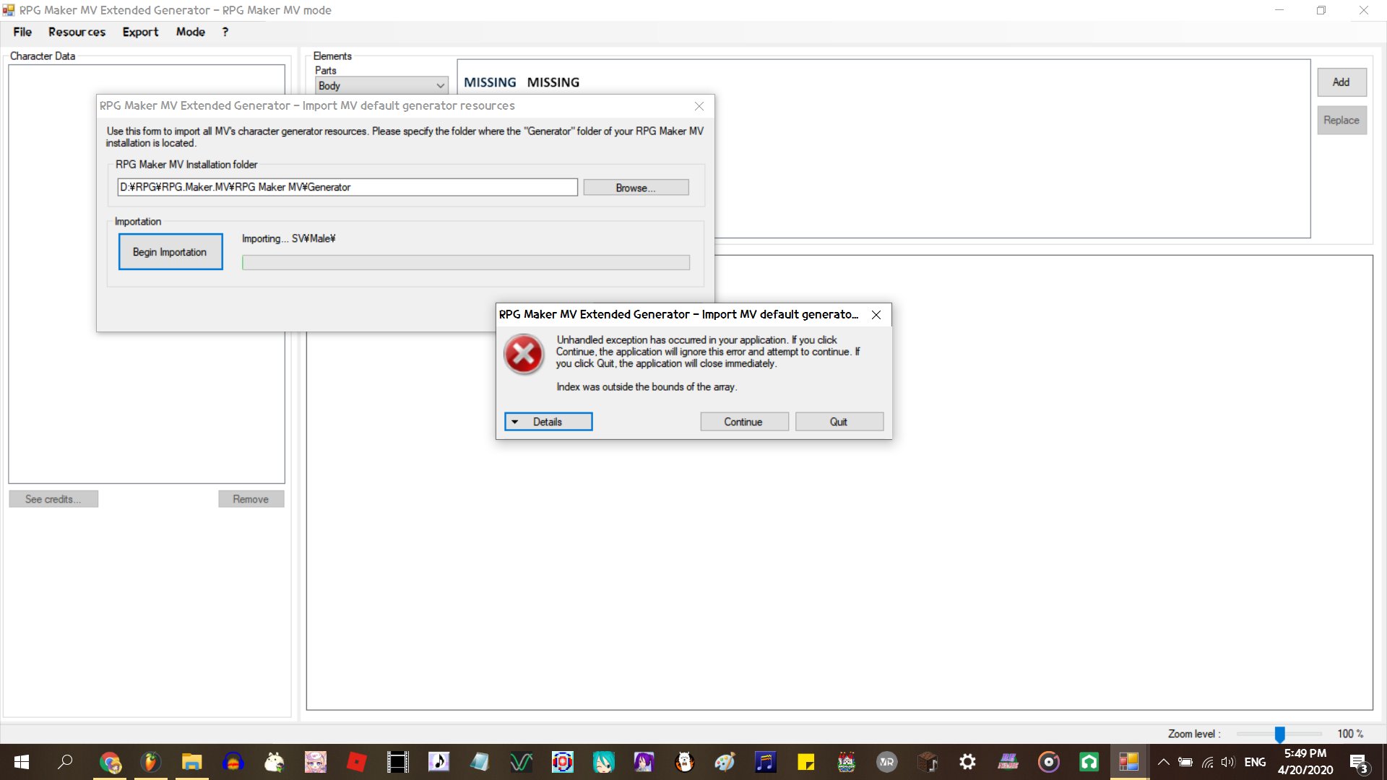This screenshot has width=1387, height=780.
Task: Click the Add element button
Action: 1341,82
